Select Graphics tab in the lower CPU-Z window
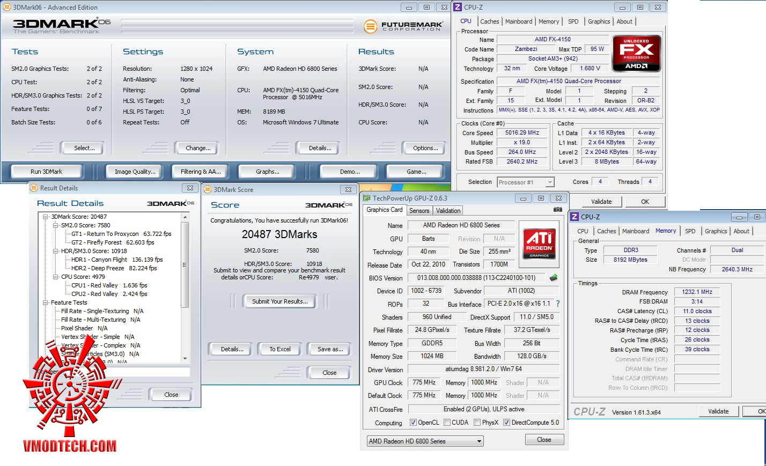Viewport: 766px width, 466px height. point(716,231)
